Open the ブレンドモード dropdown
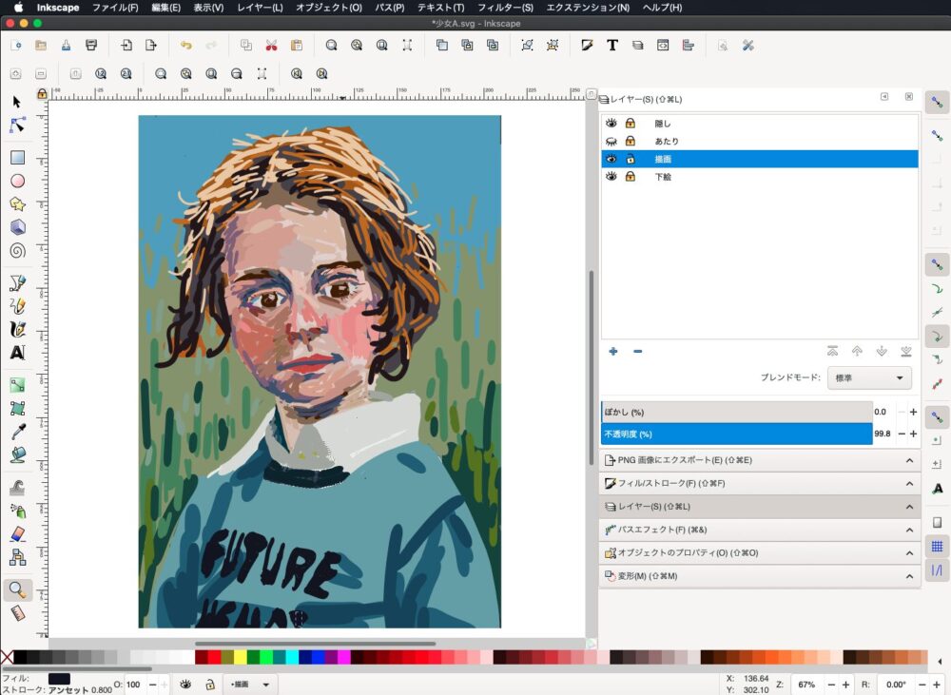Image resolution: width=951 pixels, height=695 pixels. (x=869, y=377)
